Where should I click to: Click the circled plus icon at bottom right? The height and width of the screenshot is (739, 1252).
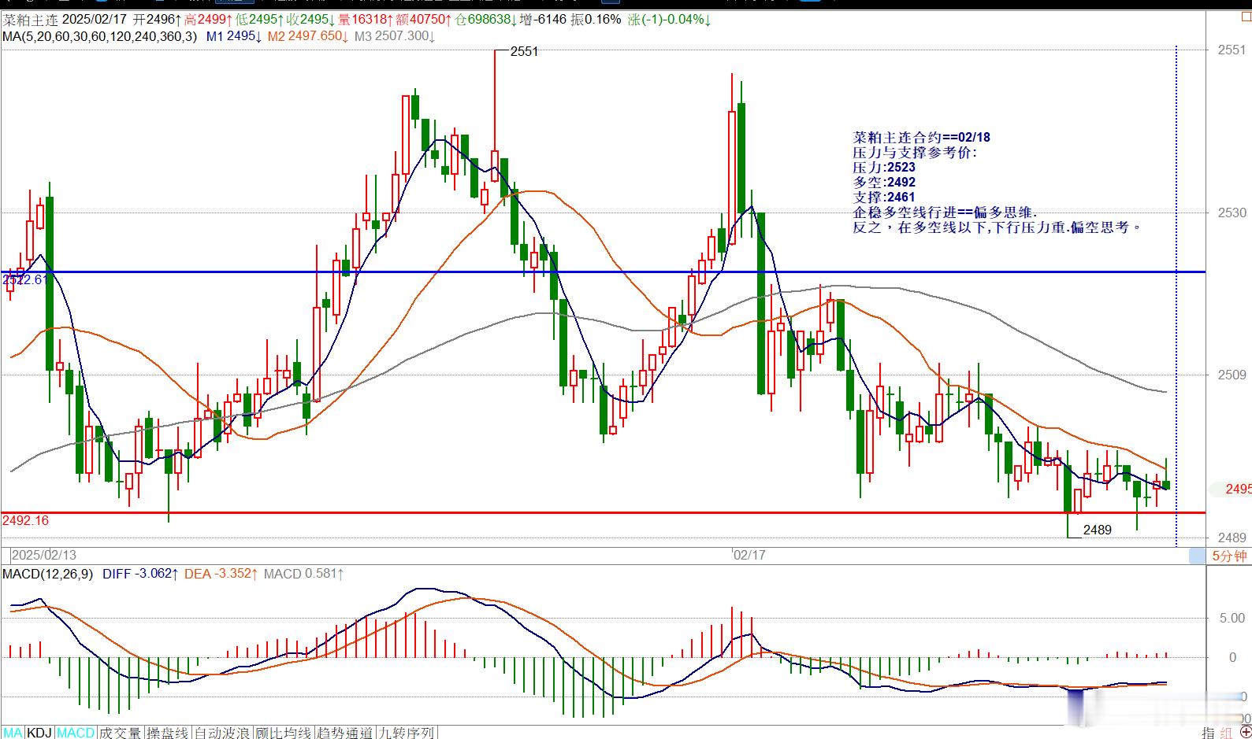[1246, 733]
